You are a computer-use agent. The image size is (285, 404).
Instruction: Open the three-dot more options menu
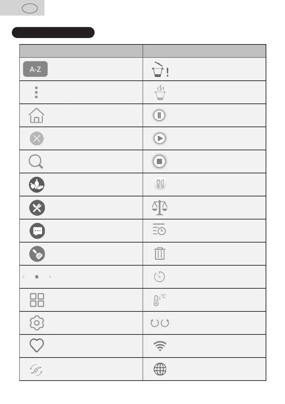click(x=36, y=92)
